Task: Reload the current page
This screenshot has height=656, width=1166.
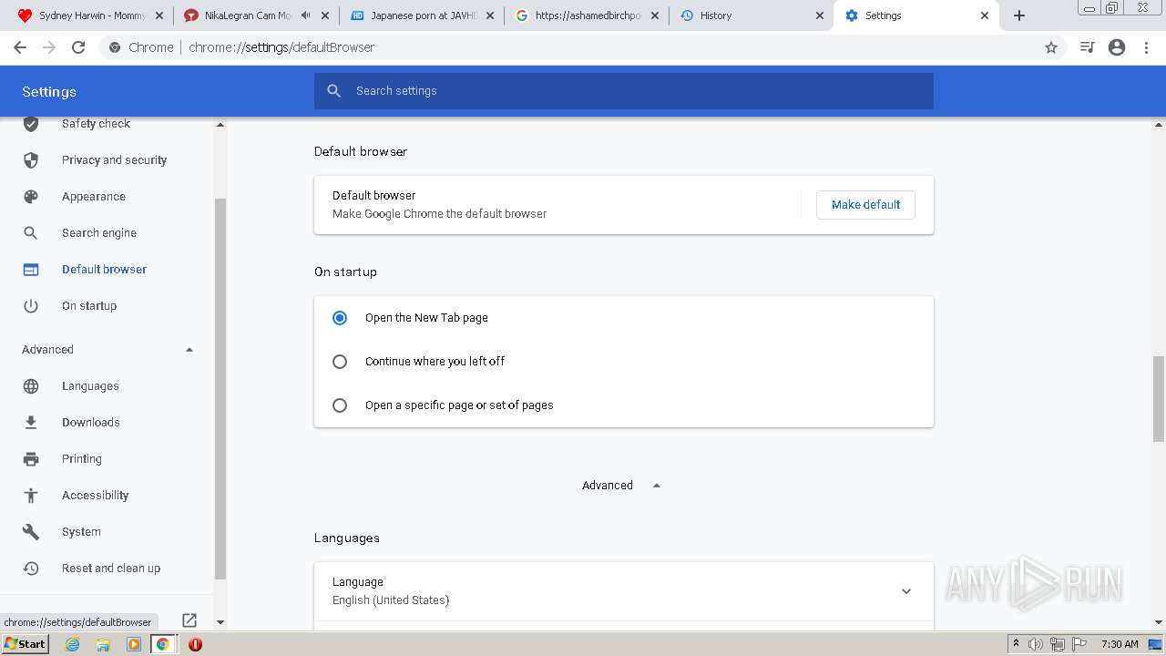Action: (x=78, y=47)
